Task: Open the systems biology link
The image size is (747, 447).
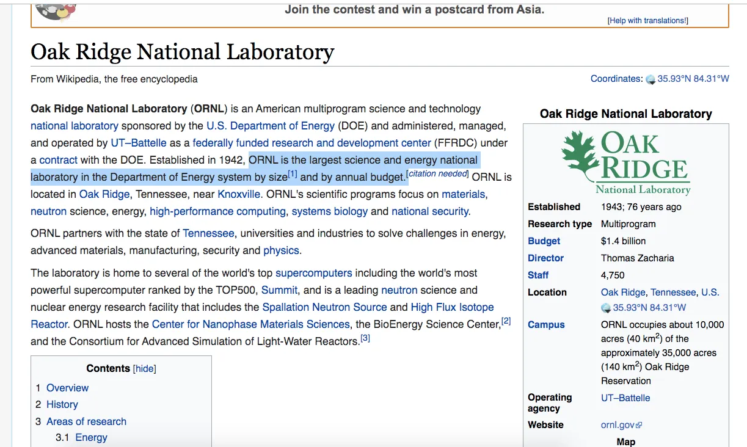Action: click(330, 211)
